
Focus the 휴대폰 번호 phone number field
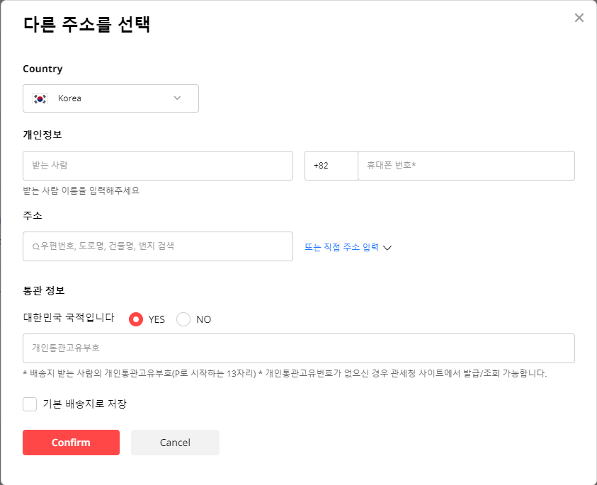click(x=466, y=166)
